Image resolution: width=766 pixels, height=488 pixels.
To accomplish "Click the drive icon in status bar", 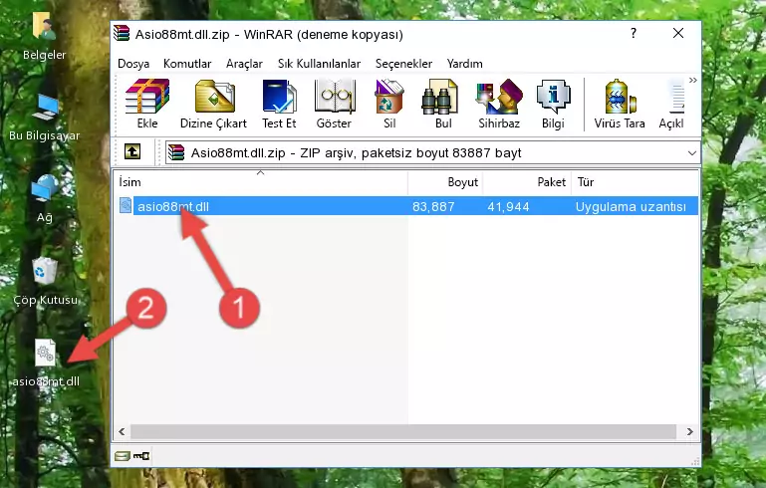I will (x=123, y=456).
